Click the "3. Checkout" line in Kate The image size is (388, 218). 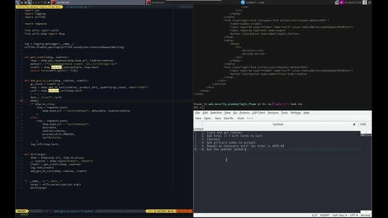pyautogui.click(x=210, y=139)
